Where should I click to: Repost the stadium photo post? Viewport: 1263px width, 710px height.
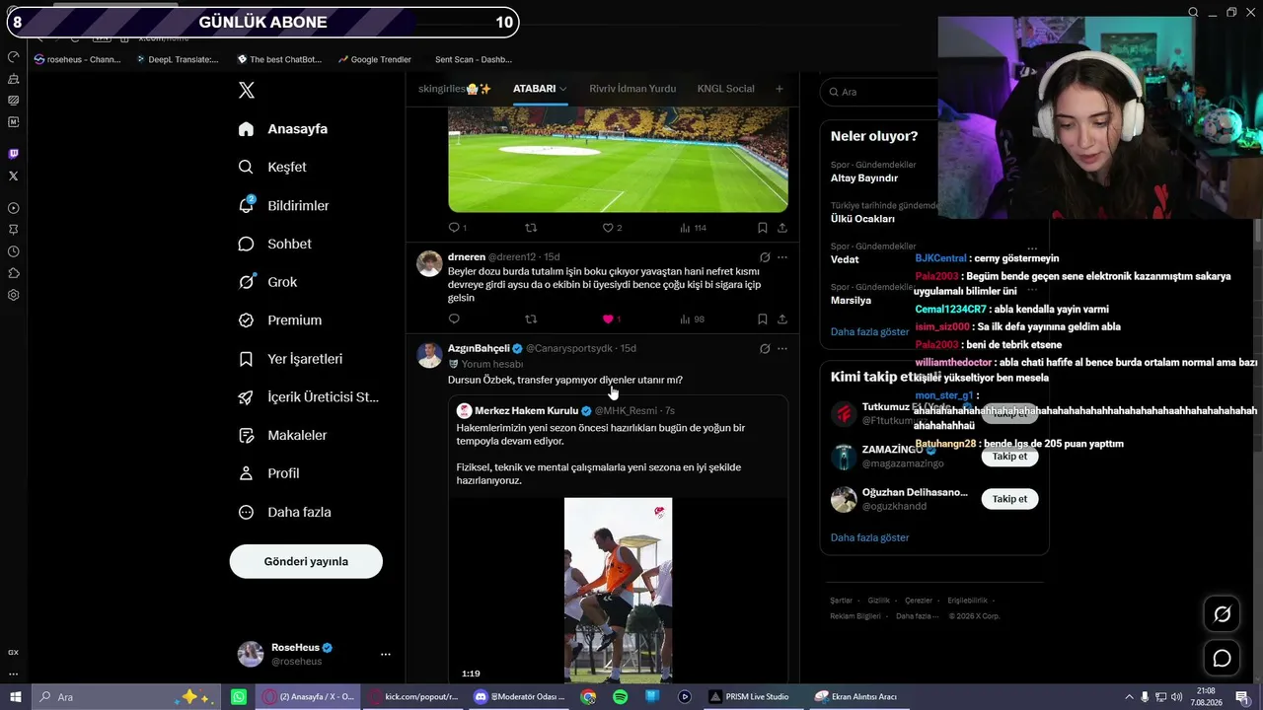coord(531,228)
